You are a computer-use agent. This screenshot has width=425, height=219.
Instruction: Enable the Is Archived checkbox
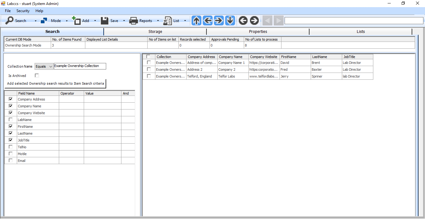(x=37, y=75)
